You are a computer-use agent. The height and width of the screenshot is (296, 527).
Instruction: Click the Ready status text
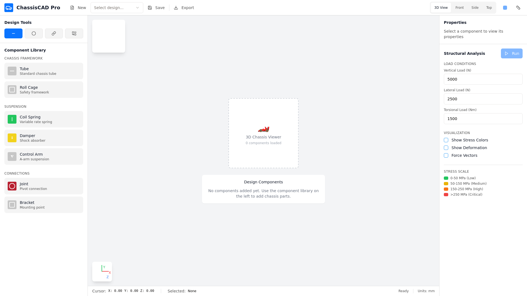click(403, 291)
